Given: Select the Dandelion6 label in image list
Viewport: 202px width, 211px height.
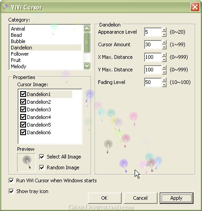Looking at the screenshot, I should (39, 132).
